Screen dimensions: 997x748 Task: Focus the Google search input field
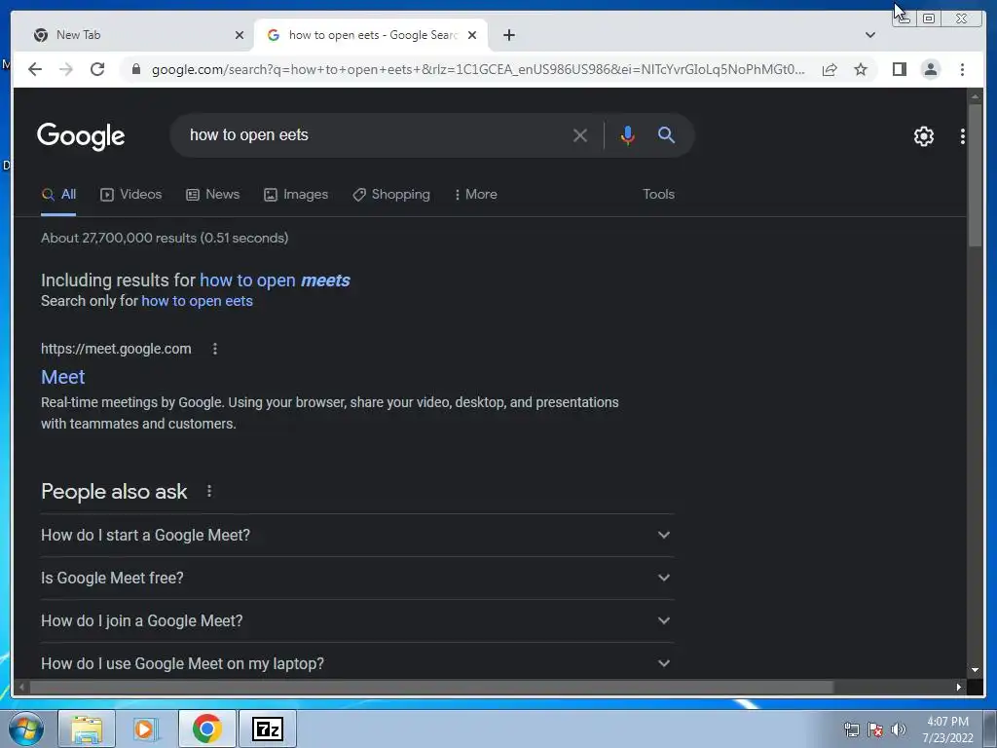375,134
